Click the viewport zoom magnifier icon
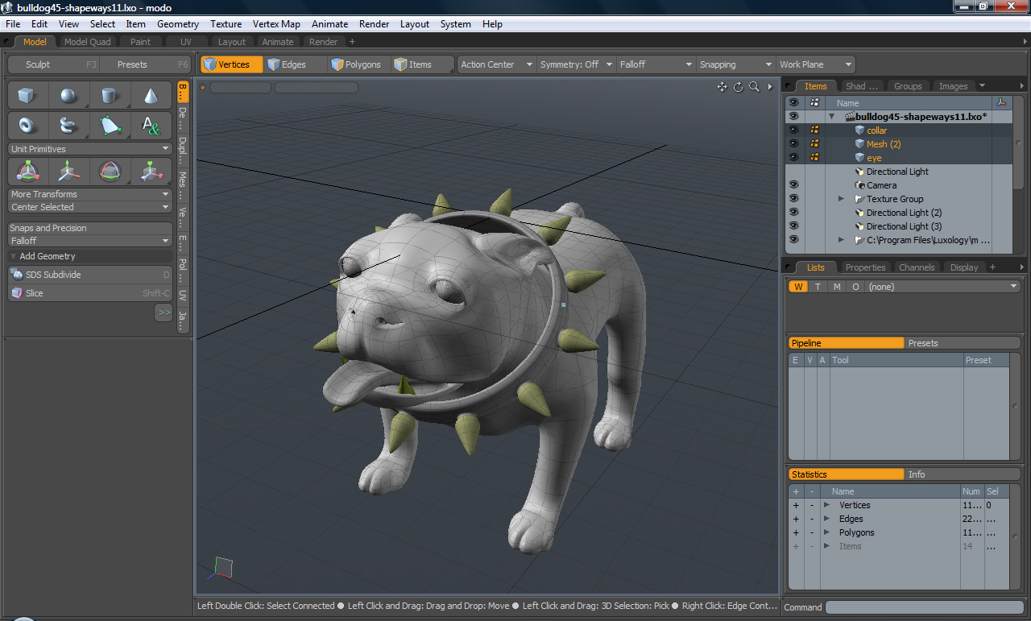Viewport: 1031px width, 621px height. coord(755,87)
